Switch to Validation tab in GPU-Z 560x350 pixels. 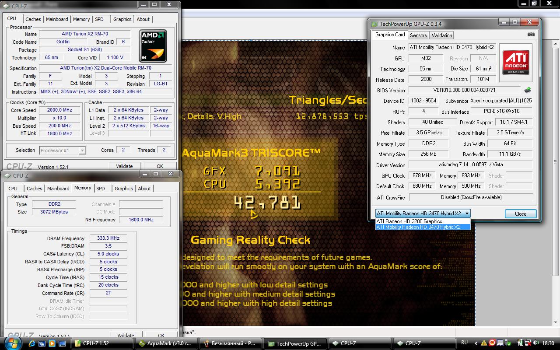442,35
